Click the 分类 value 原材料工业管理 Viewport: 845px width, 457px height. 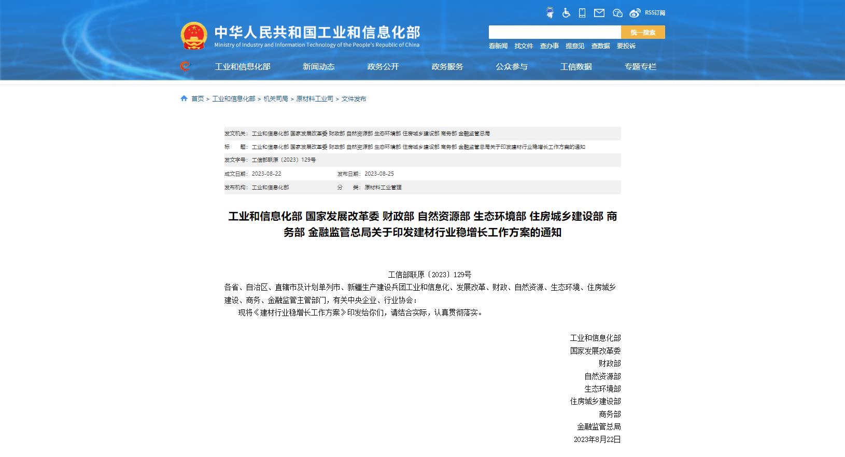click(383, 188)
